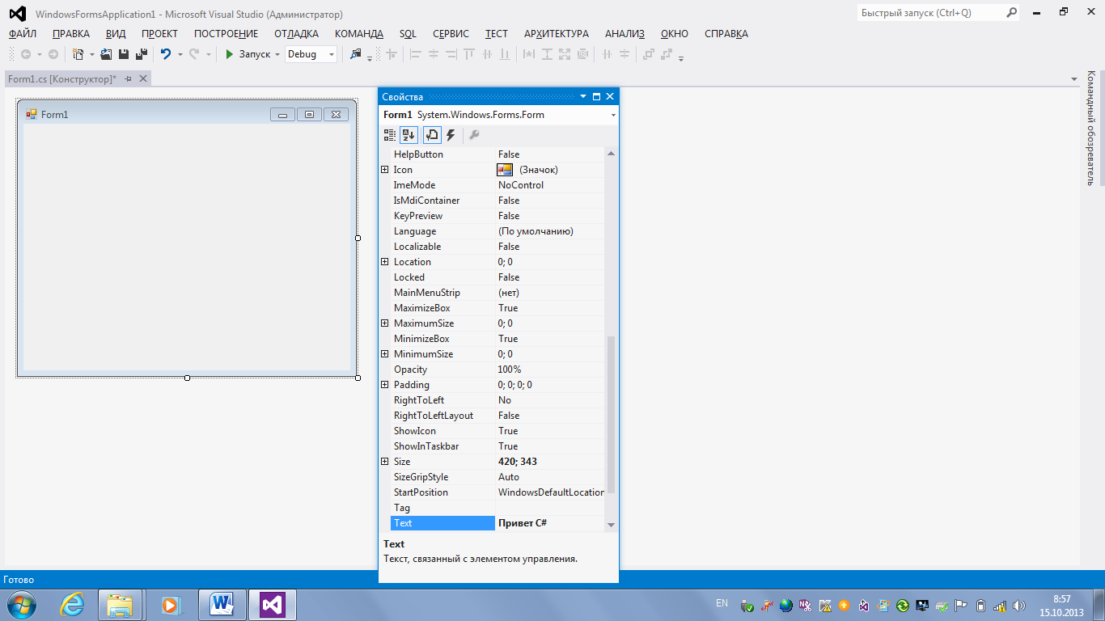Select the Form1.cs [Конструктор] tab
Screen dimensions: 1105x621
(62, 78)
